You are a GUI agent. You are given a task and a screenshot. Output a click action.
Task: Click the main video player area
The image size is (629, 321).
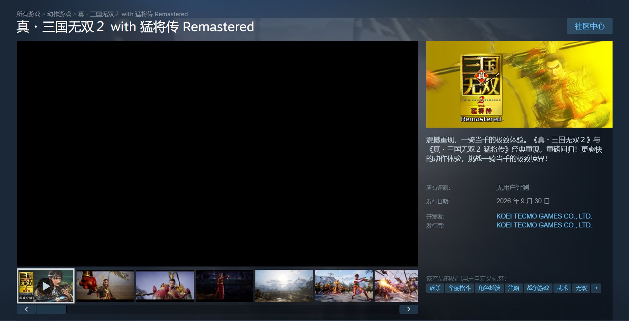[x=218, y=154]
